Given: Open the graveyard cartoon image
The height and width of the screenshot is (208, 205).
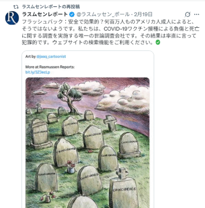Looking at the screenshot, I should tap(88, 143).
